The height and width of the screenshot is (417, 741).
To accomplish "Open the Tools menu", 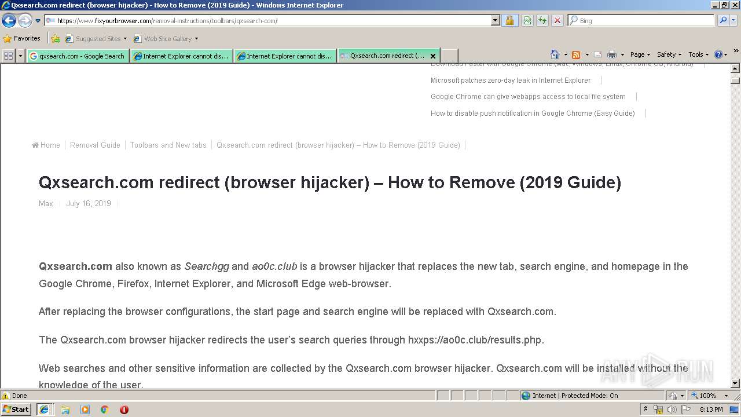I will tap(698, 54).
